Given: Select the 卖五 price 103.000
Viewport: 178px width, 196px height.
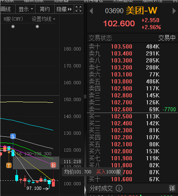Looking at the screenshot, I should coord(122,81).
